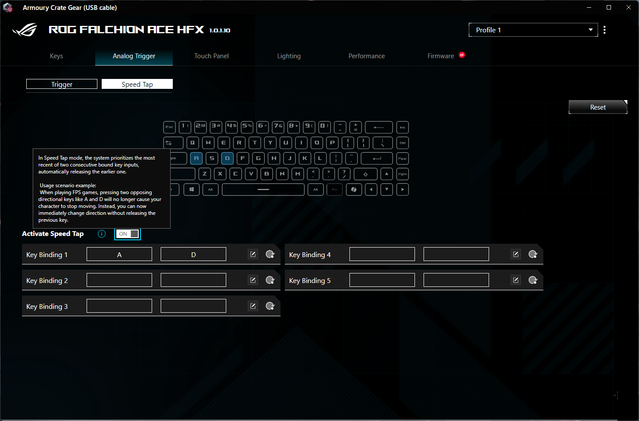Select second empty field of Key Binding 2
The image size is (639, 421).
193,280
